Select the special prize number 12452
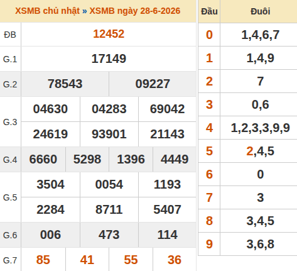This screenshot has width=297, height=271. [109, 34]
